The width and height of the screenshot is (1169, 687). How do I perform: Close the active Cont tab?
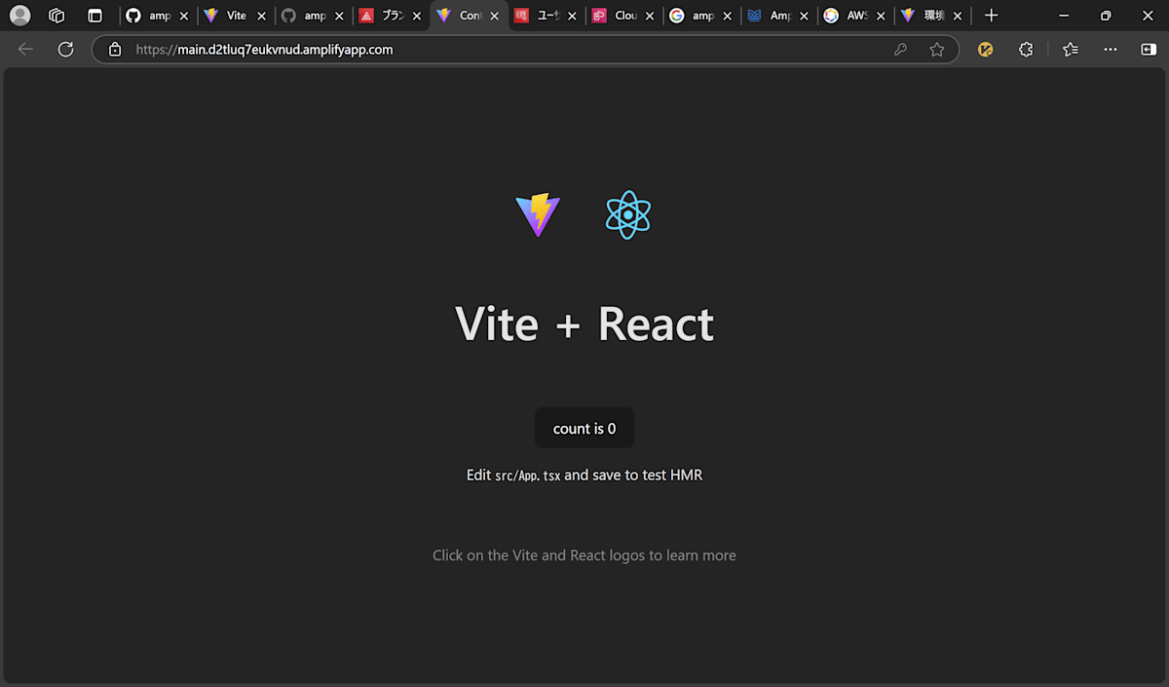tap(495, 16)
